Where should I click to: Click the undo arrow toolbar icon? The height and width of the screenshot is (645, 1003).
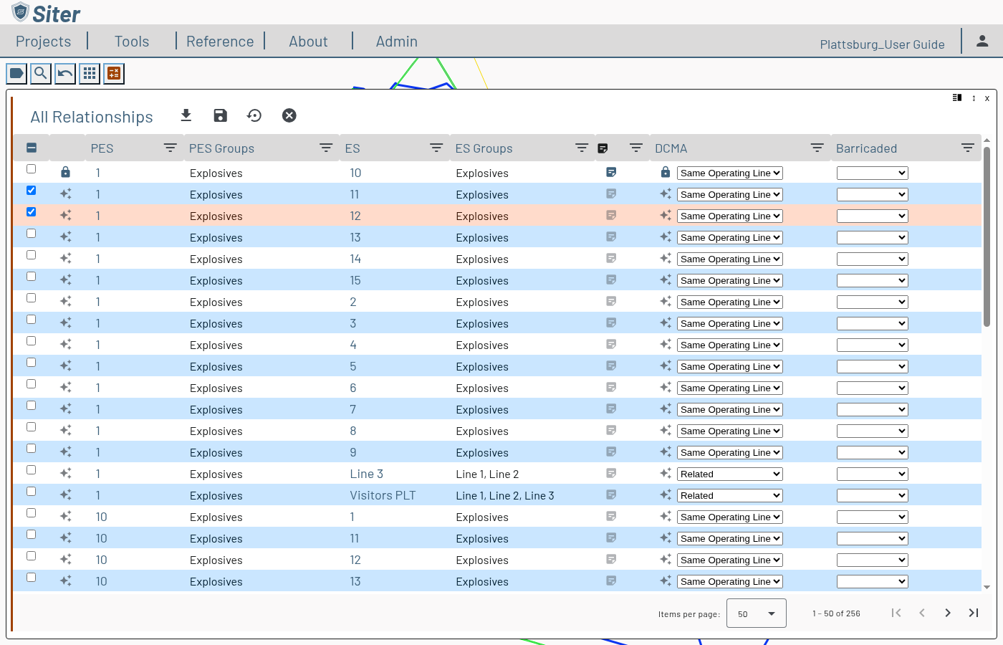[x=65, y=73]
